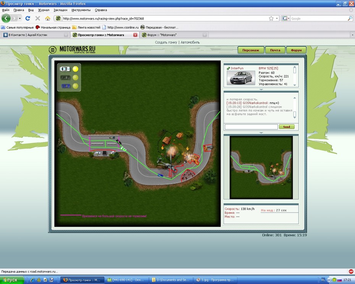Viewport: 355px width, 284px height.
Task: Switch to D:\Documents and Se... taskbar window
Action: [171, 280]
